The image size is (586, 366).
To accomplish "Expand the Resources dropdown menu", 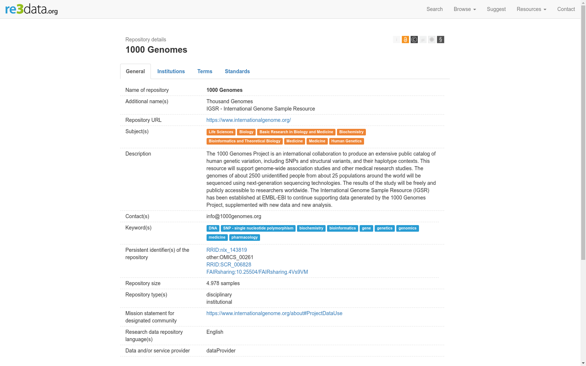I will click(531, 9).
